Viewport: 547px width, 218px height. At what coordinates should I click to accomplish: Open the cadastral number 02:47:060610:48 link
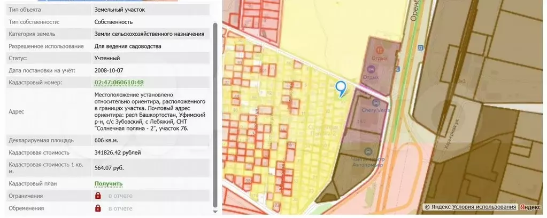pyautogui.click(x=119, y=83)
